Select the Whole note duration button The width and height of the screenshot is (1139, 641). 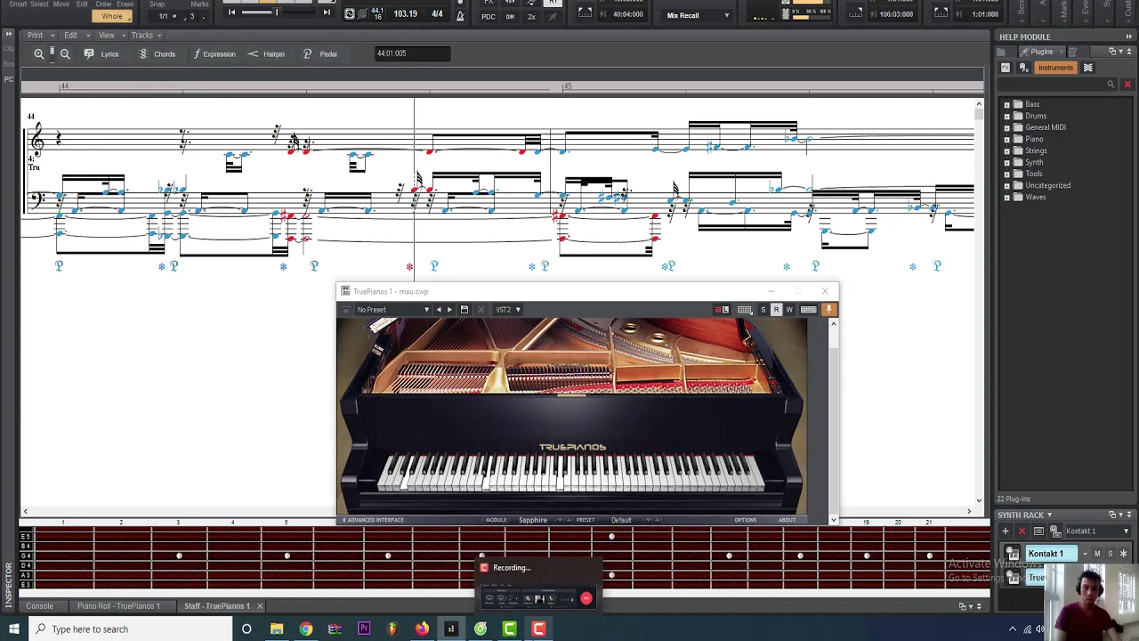coord(112,16)
